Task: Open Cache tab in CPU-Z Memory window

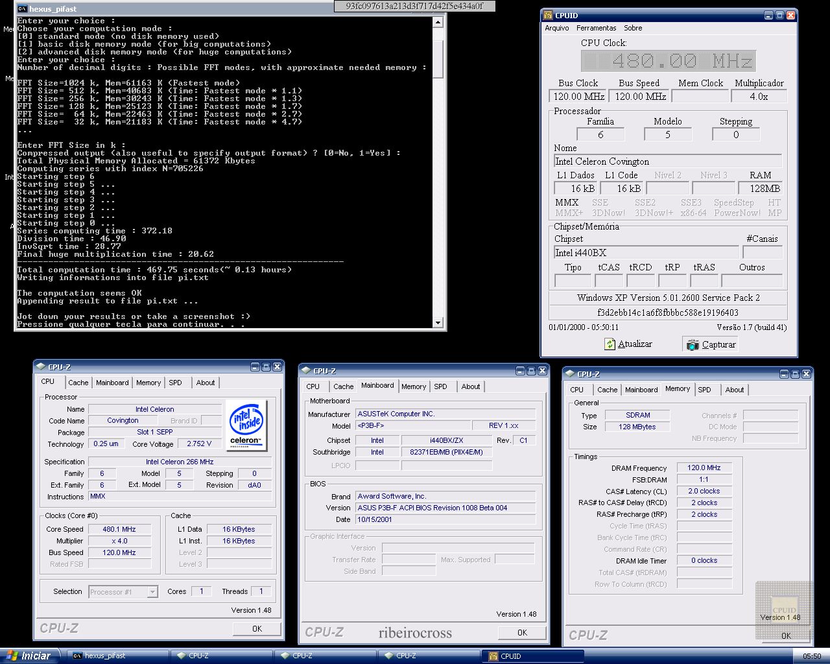Action: click(608, 390)
